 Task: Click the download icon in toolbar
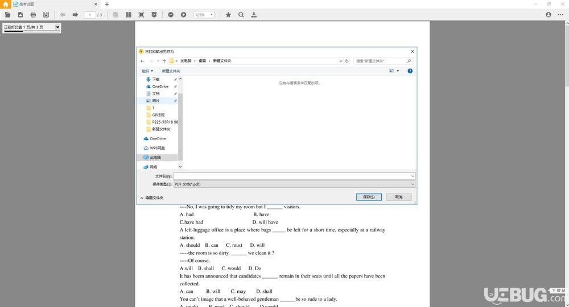[x=254, y=15]
